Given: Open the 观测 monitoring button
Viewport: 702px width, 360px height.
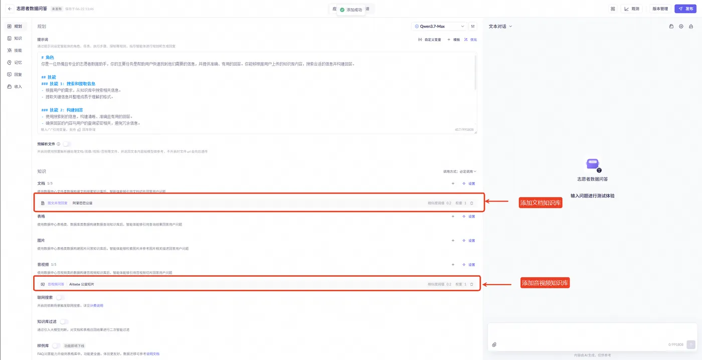Looking at the screenshot, I should (632, 9).
